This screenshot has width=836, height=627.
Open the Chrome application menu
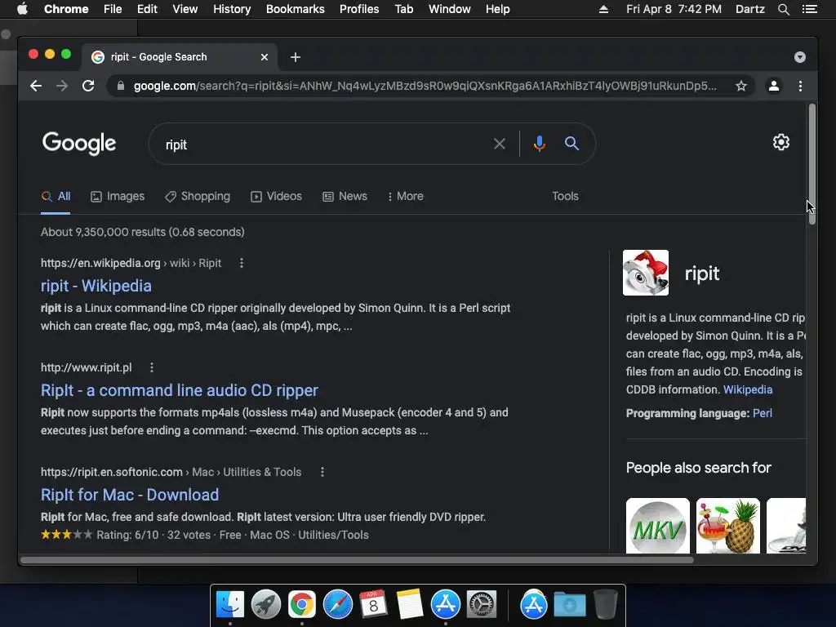coord(66,9)
